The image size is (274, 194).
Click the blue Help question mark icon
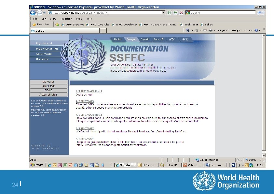point(256,30)
